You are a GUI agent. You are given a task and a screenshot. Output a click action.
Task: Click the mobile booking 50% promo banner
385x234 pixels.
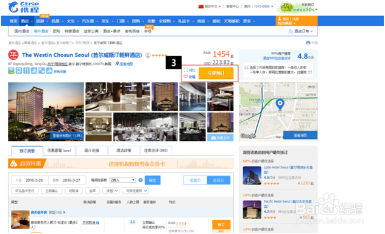(298, 7)
